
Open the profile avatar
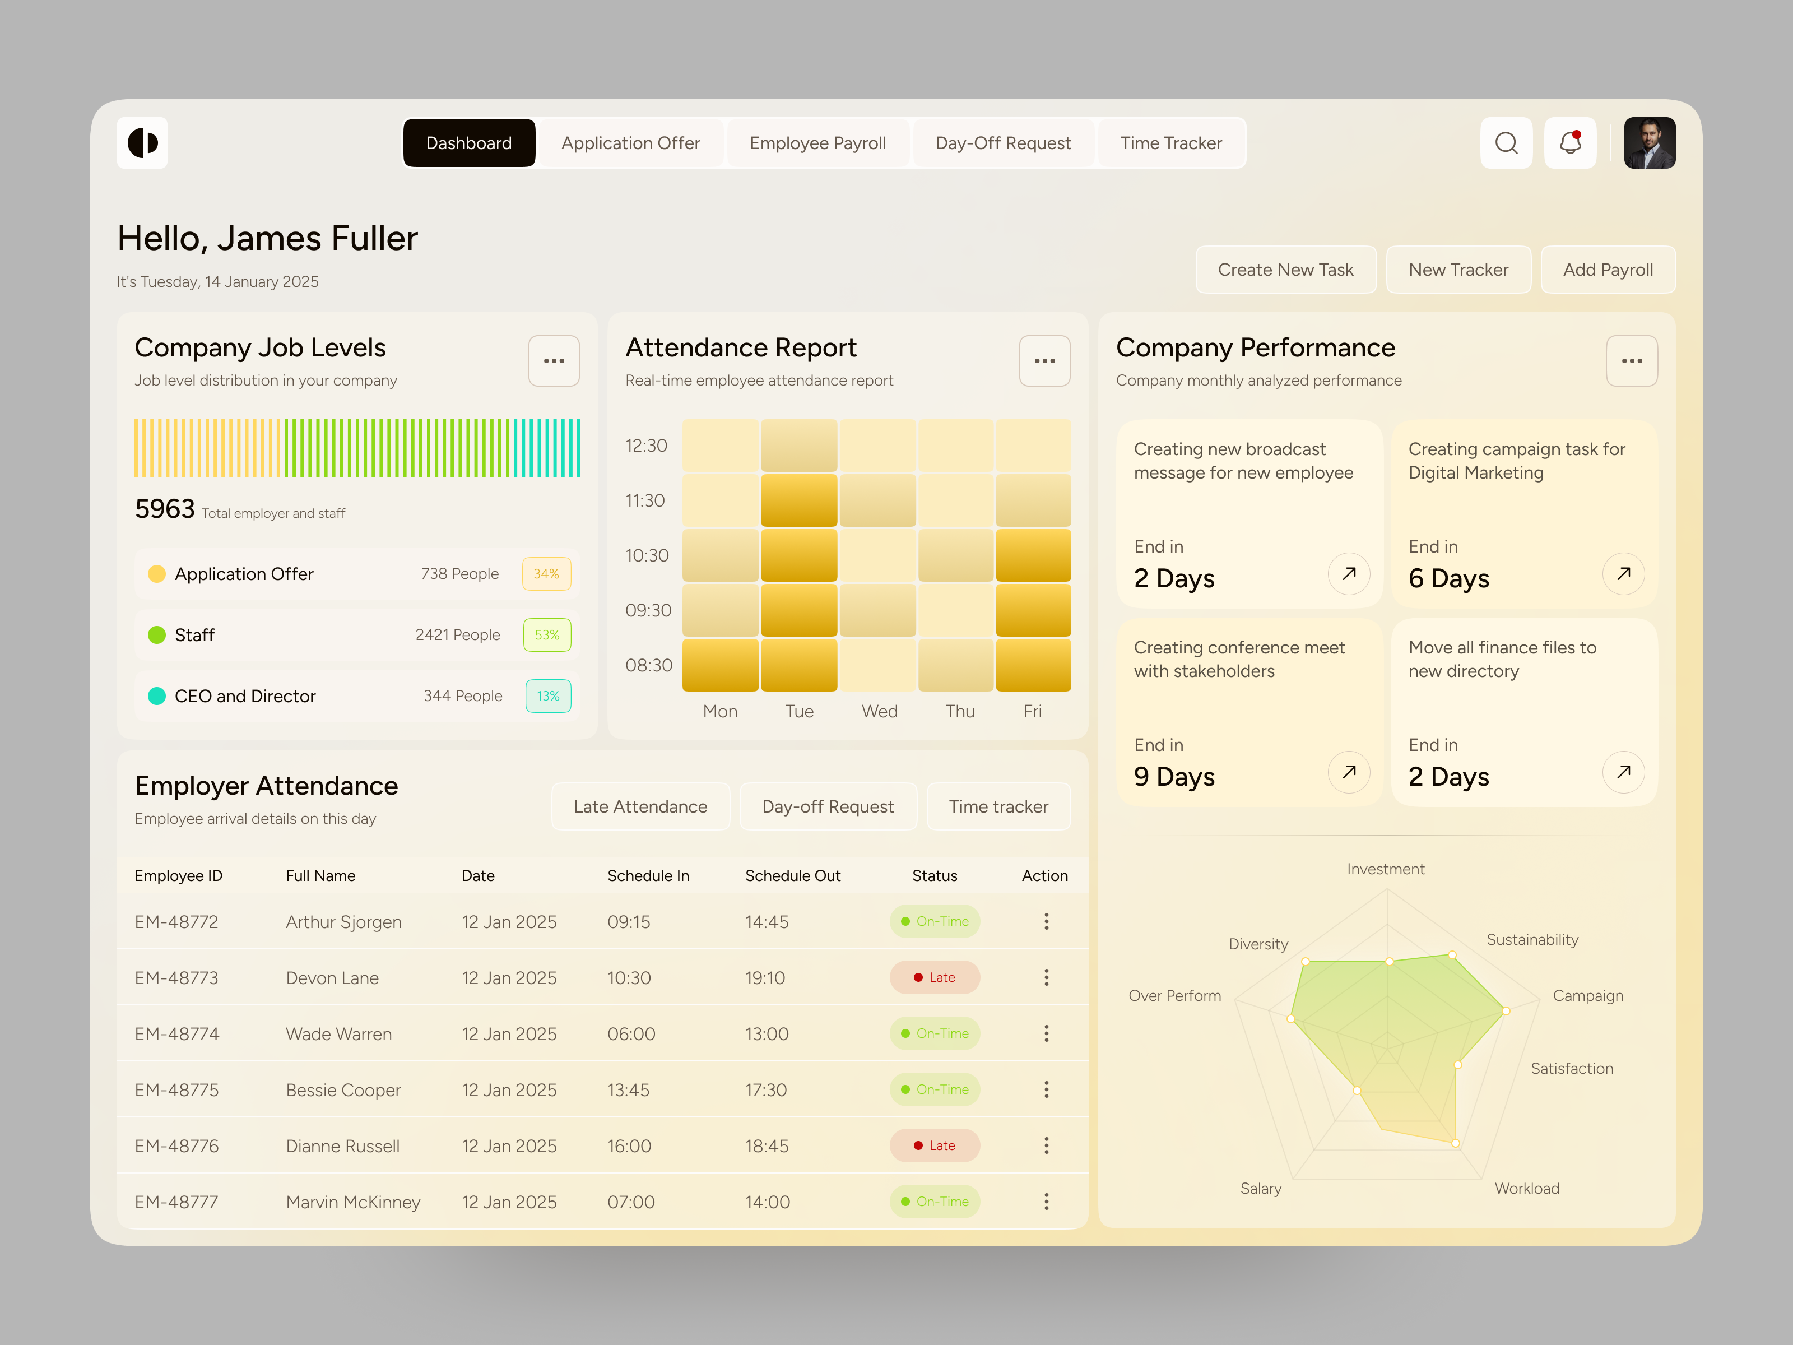click(x=1650, y=143)
